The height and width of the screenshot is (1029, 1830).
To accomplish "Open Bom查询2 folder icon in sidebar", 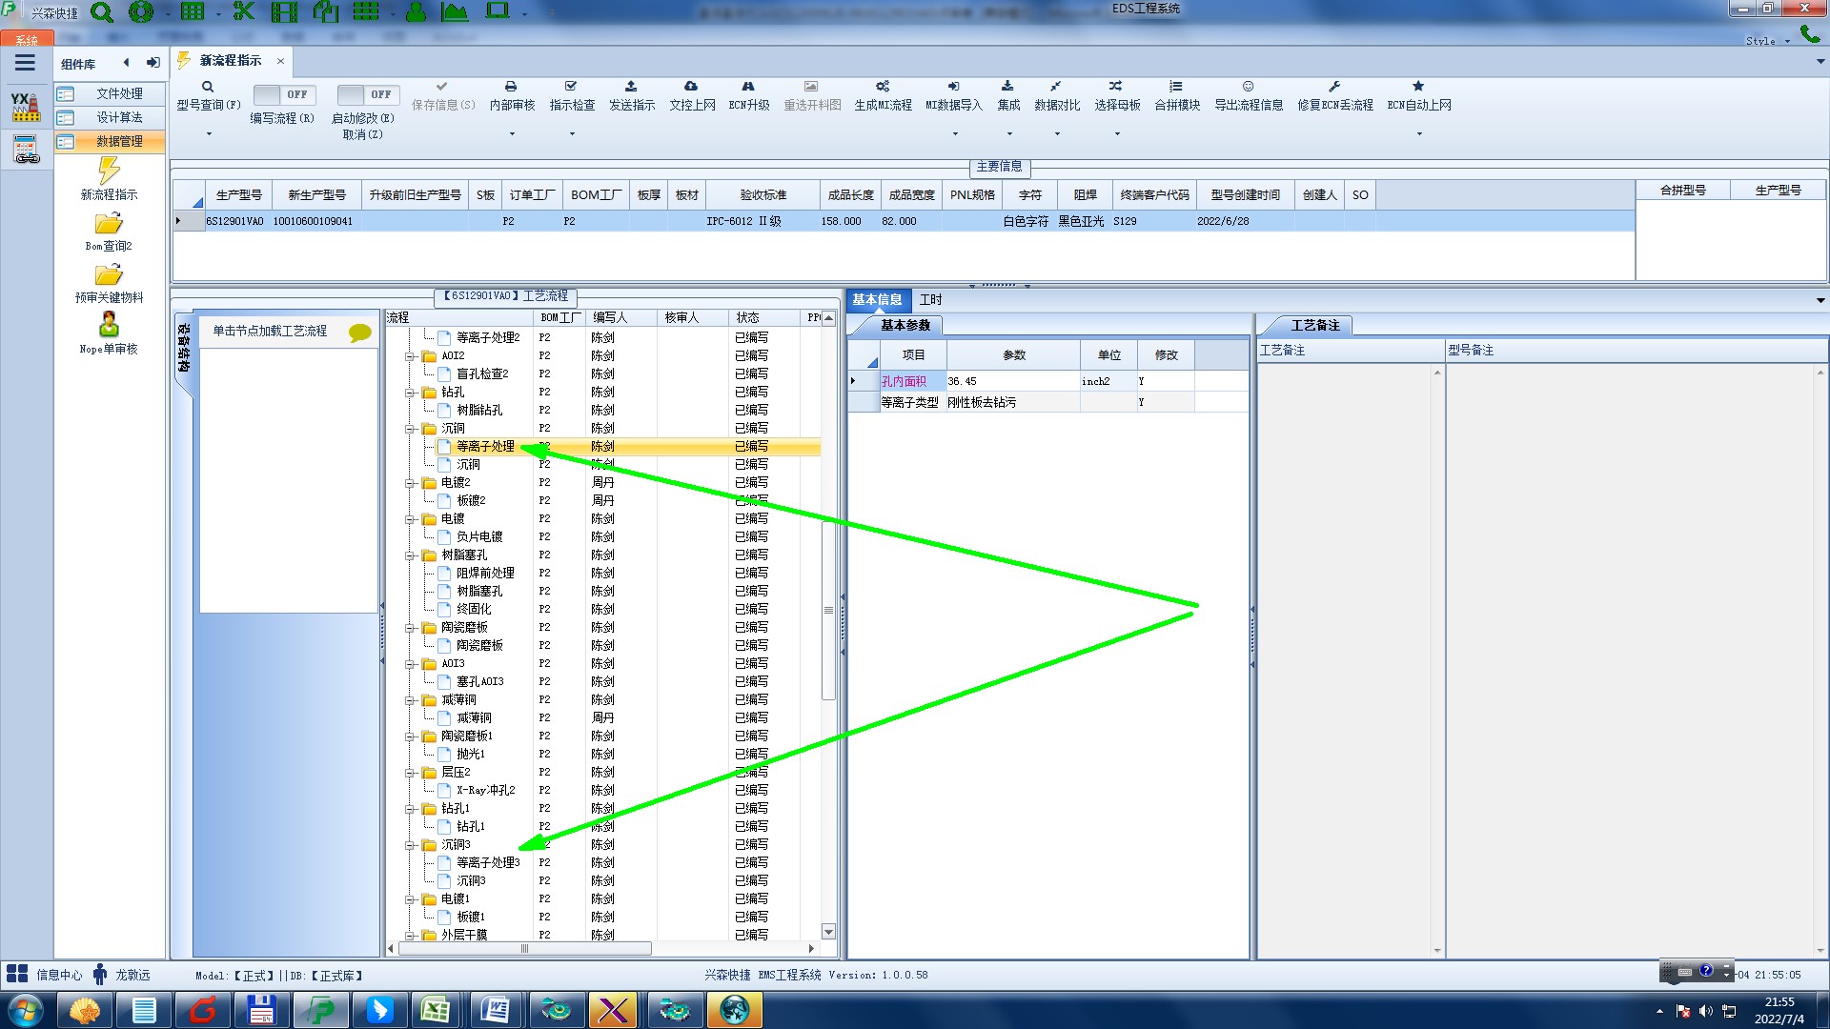I will click(109, 225).
